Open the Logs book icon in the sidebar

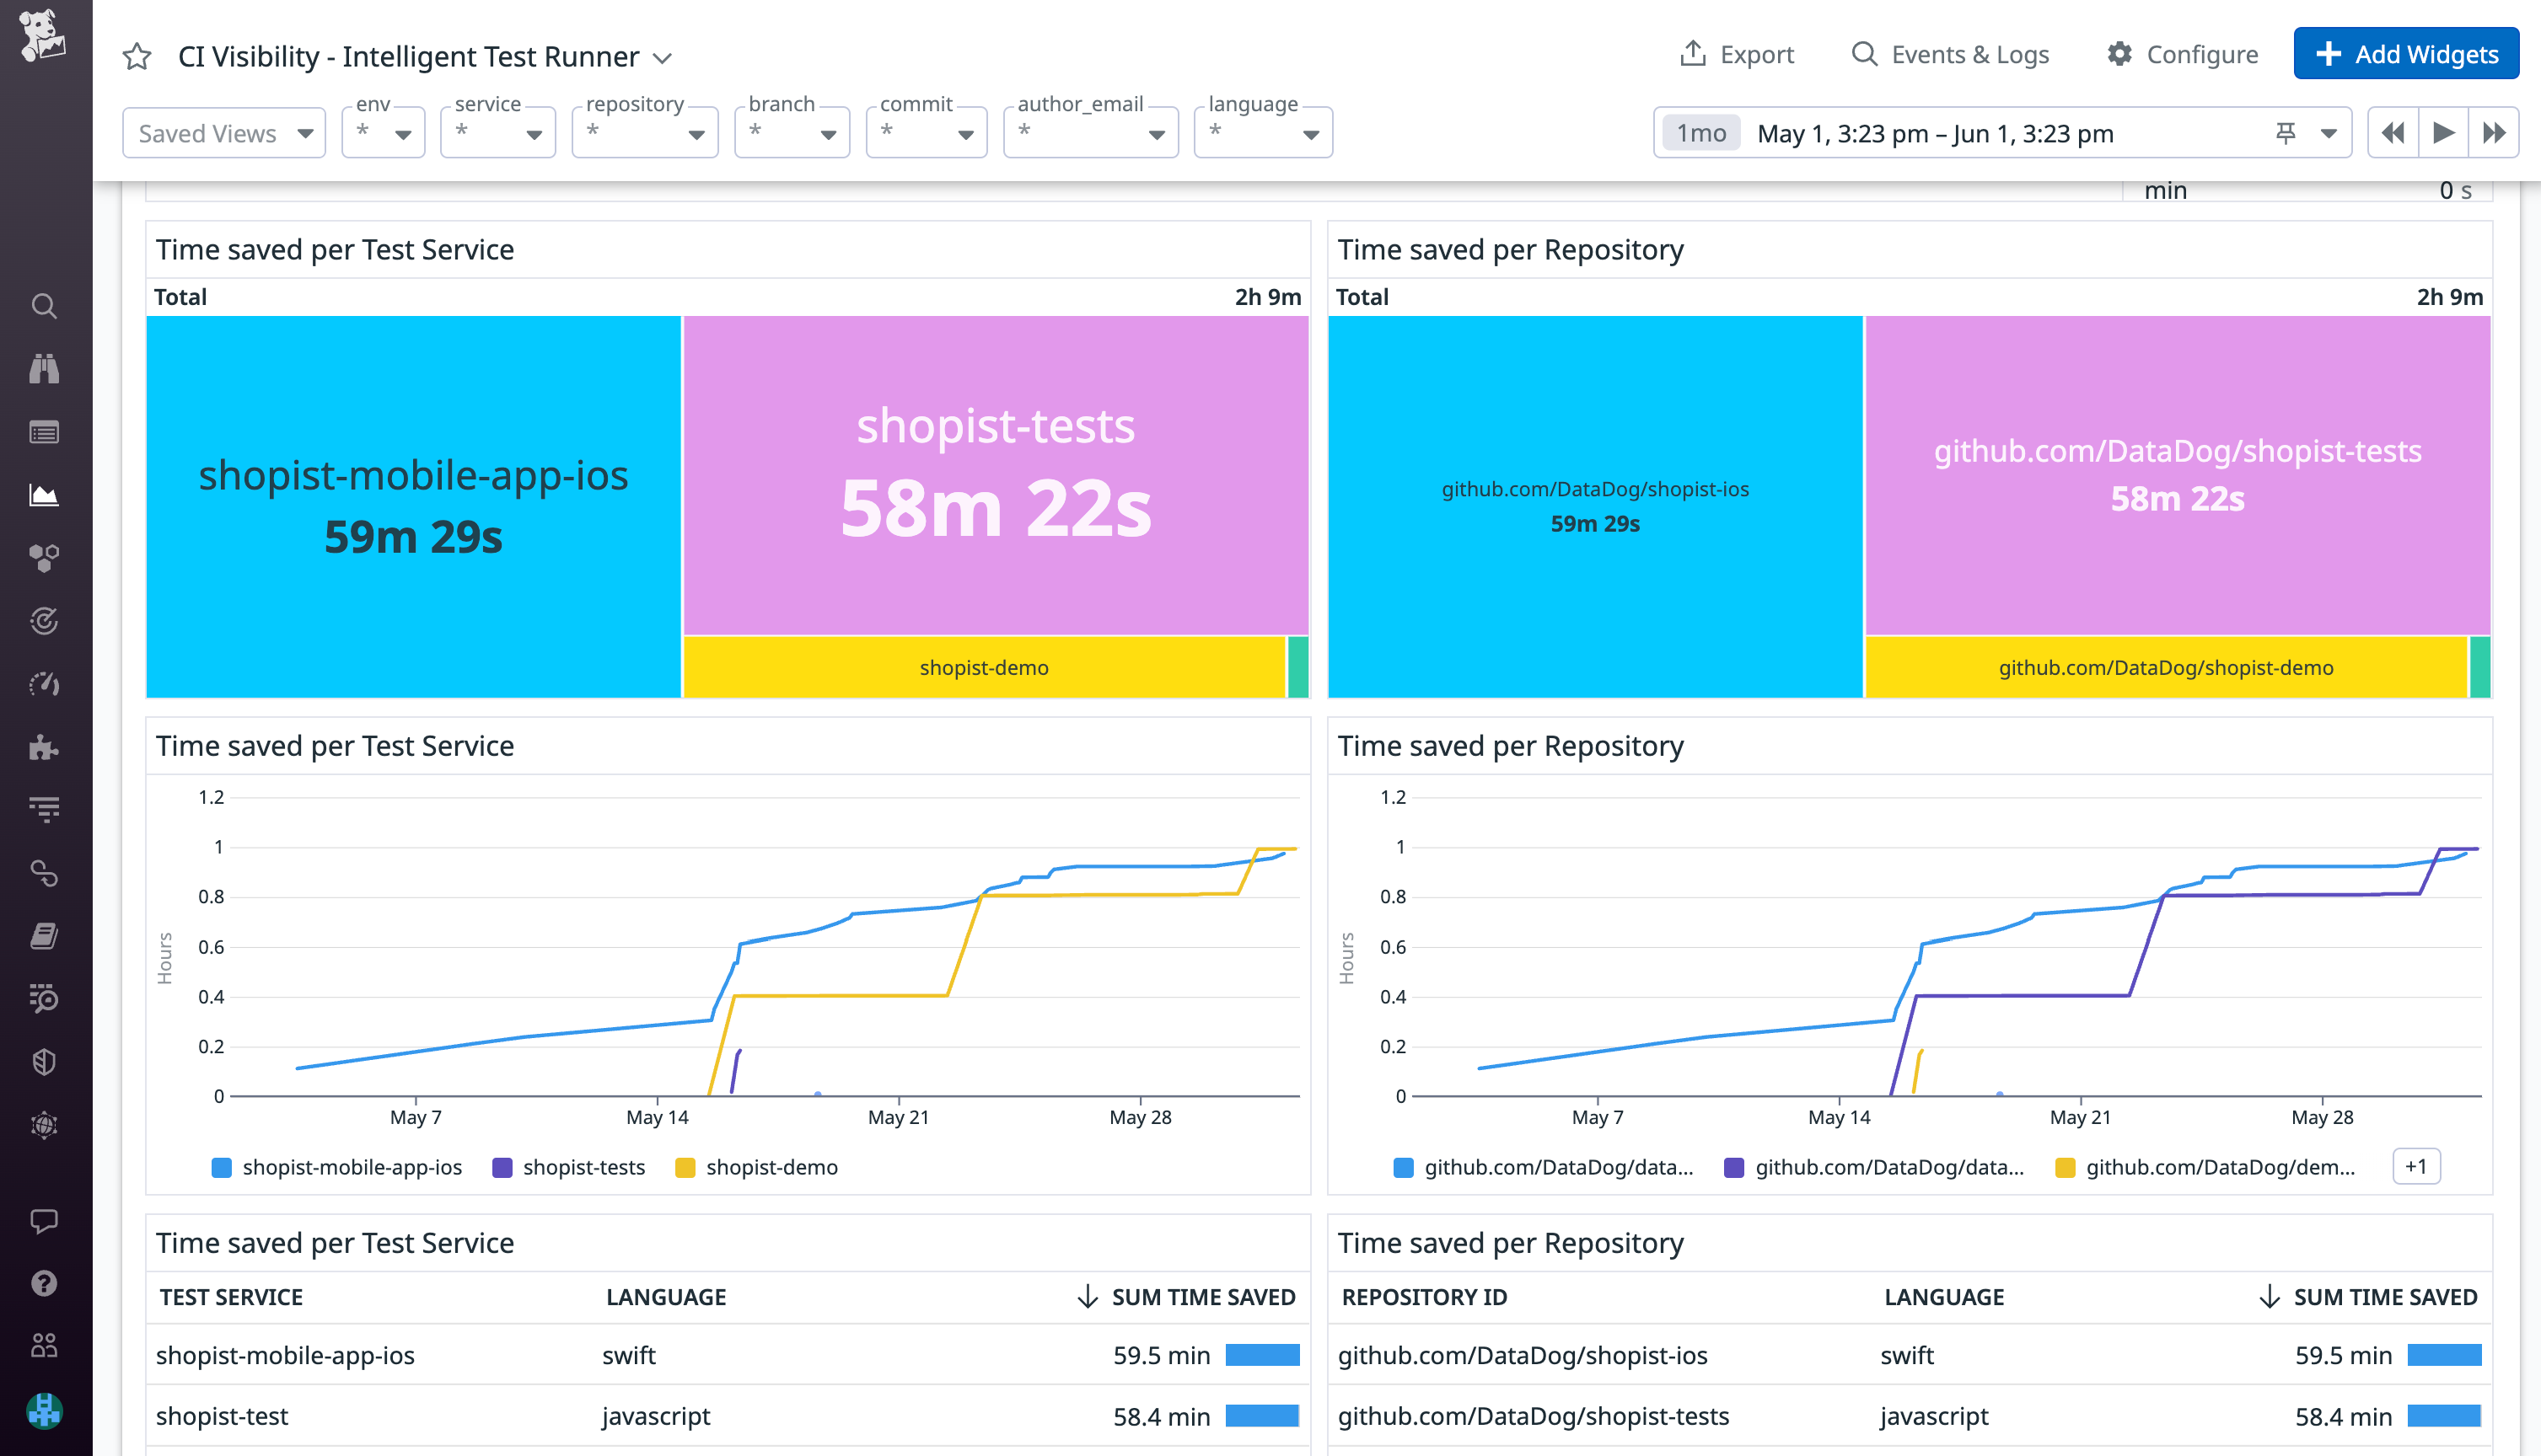click(x=44, y=936)
